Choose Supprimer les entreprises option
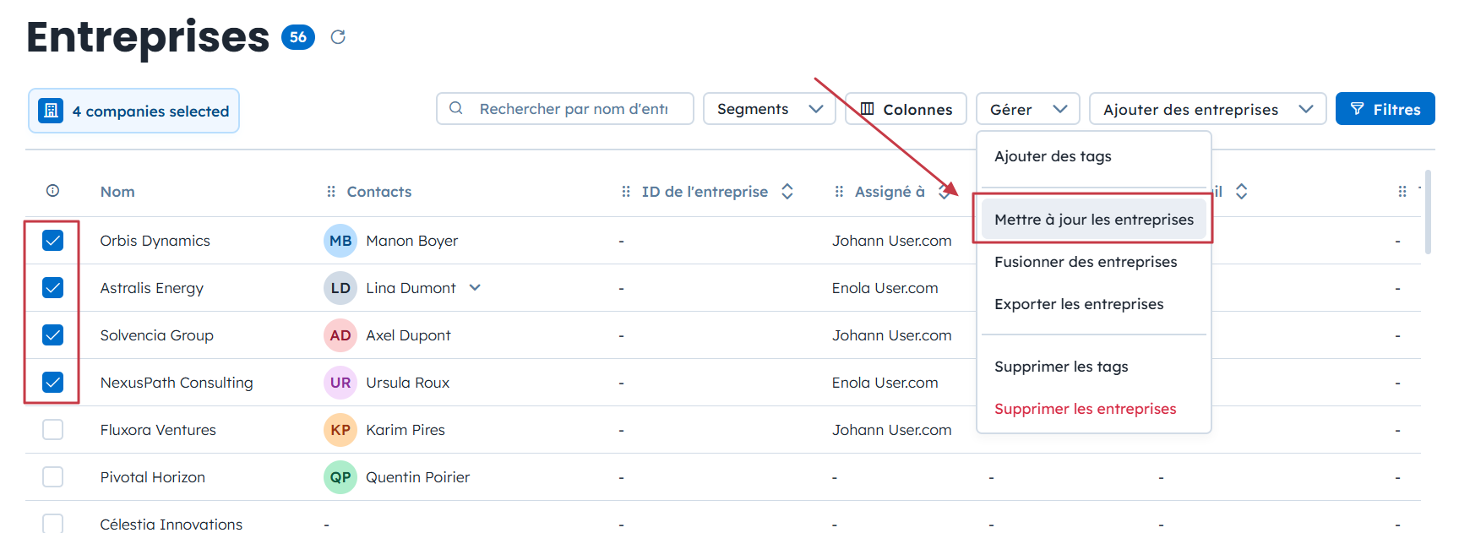1459x533 pixels. tap(1085, 409)
